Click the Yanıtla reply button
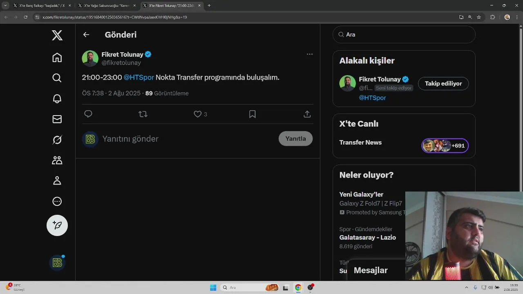Screen dimensions: 523x294 point(295,138)
